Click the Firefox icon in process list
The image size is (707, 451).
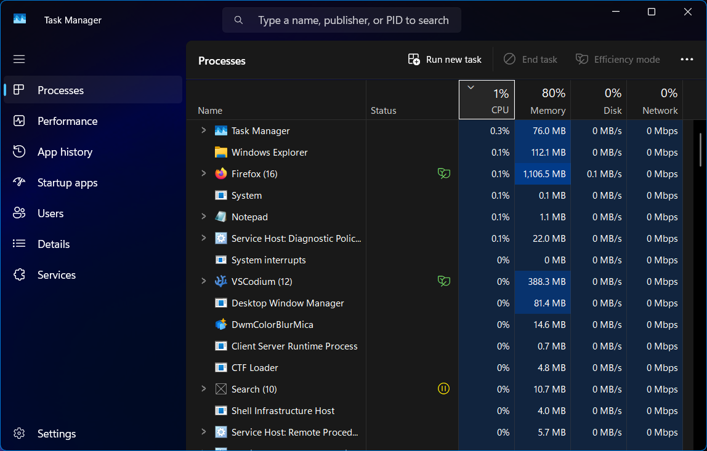pos(221,174)
